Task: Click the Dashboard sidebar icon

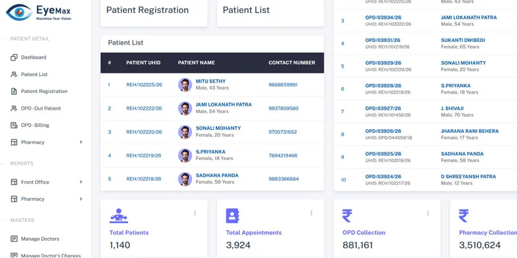Action: 14,57
